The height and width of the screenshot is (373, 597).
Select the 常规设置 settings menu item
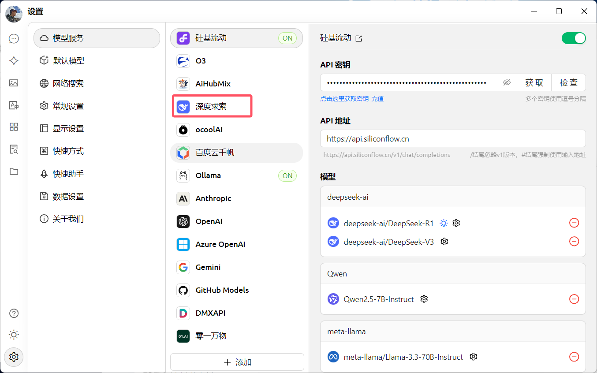pos(97,106)
